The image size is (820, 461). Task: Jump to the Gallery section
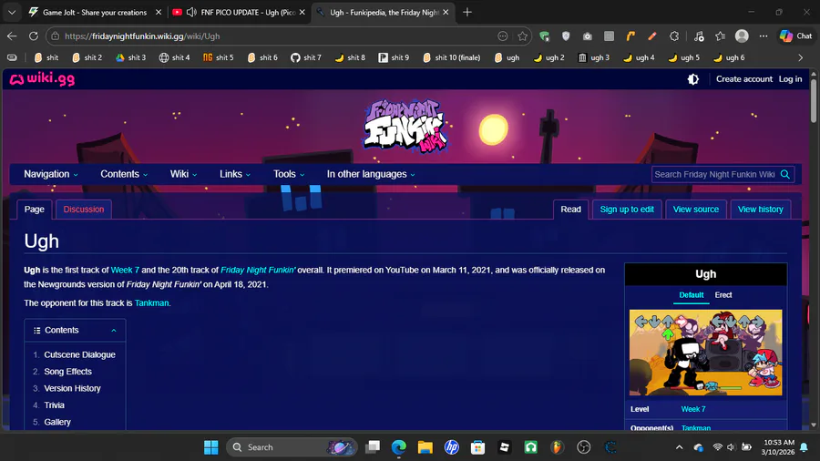(57, 422)
